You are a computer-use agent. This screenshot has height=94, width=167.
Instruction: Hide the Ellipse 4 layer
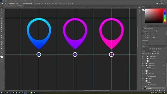(143, 79)
